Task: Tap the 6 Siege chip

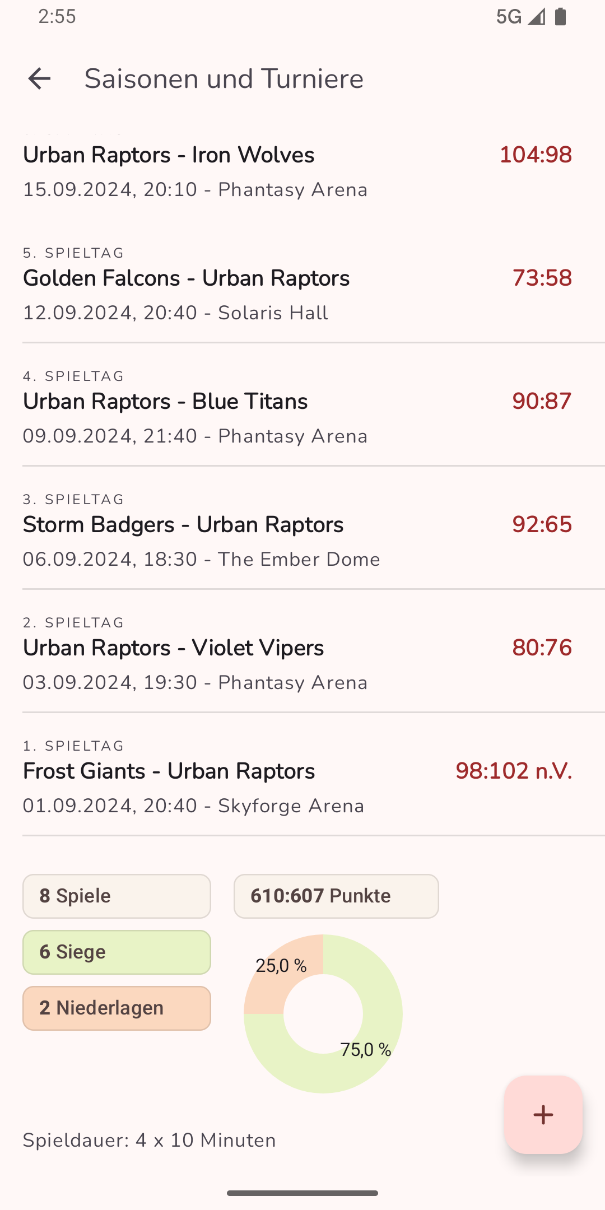Action: pyautogui.click(x=117, y=952)
